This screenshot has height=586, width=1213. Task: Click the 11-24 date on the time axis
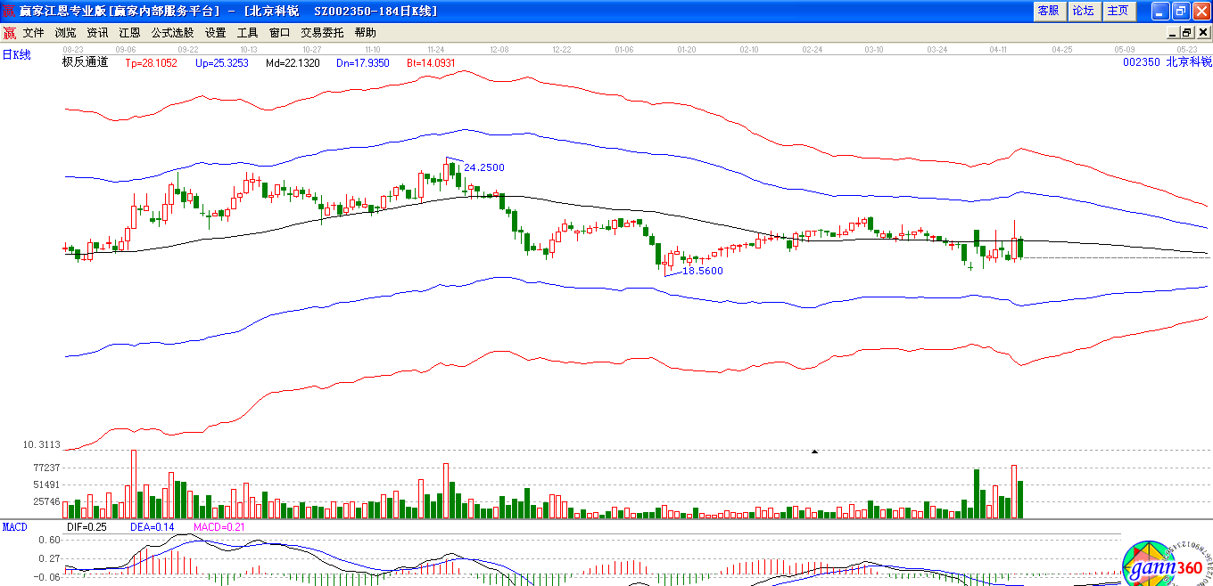[437, 50]
